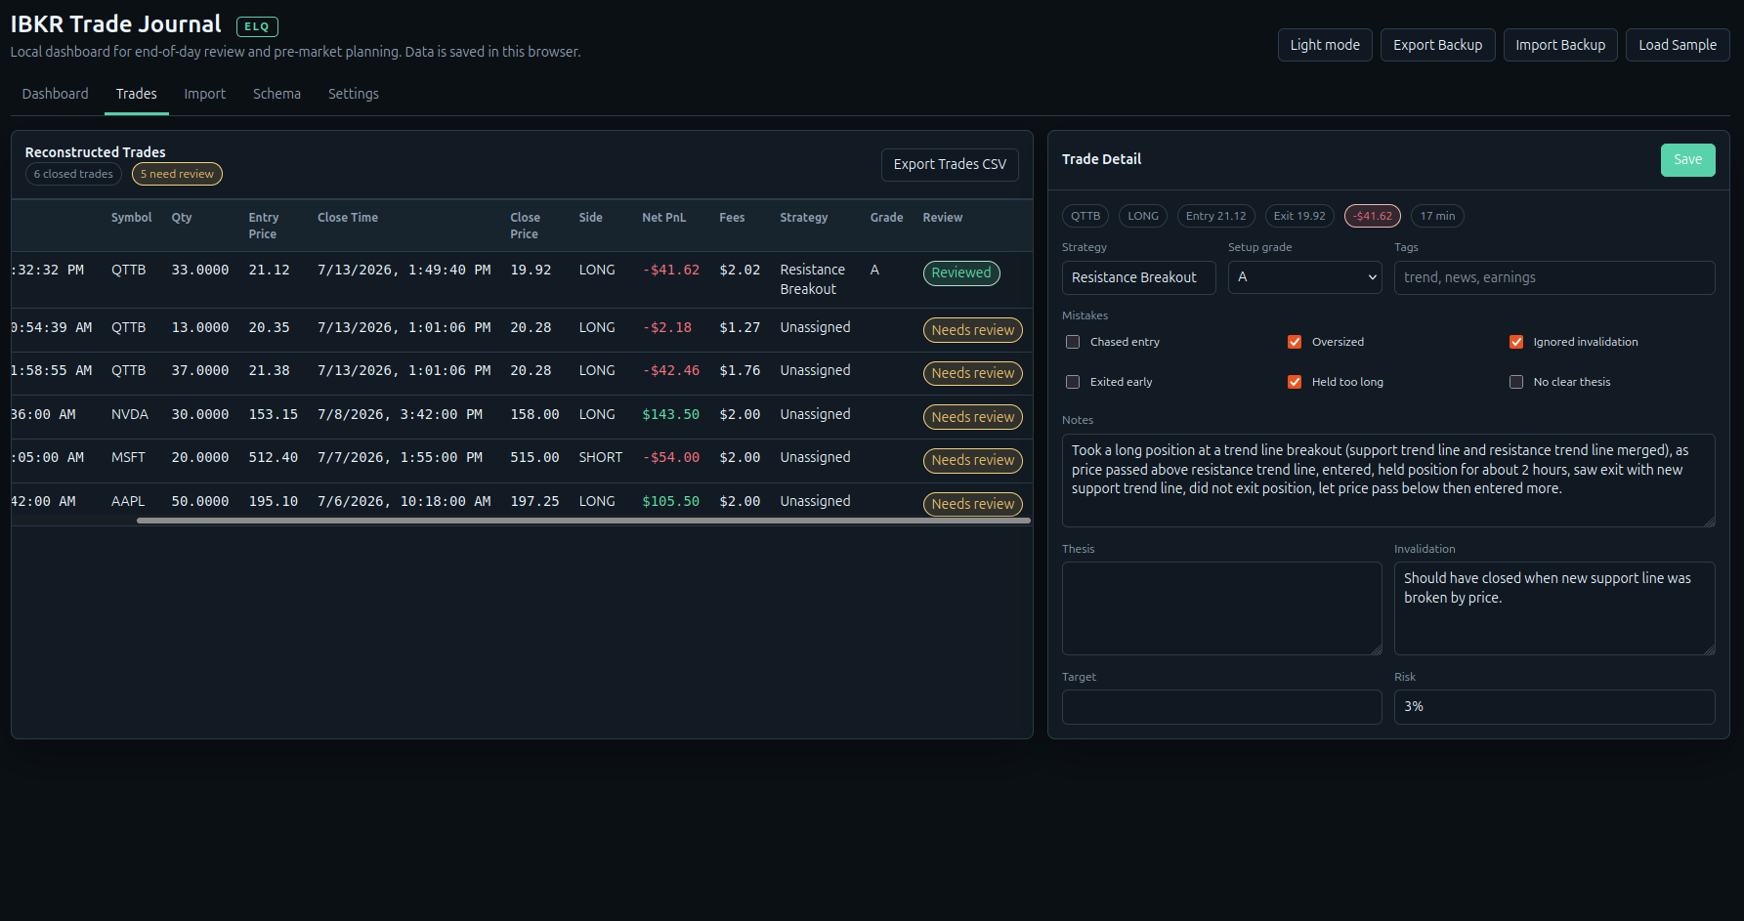1744x921 pixels.
Task: Uncheck Held too long checkbox
Action: pos(1295,382)
